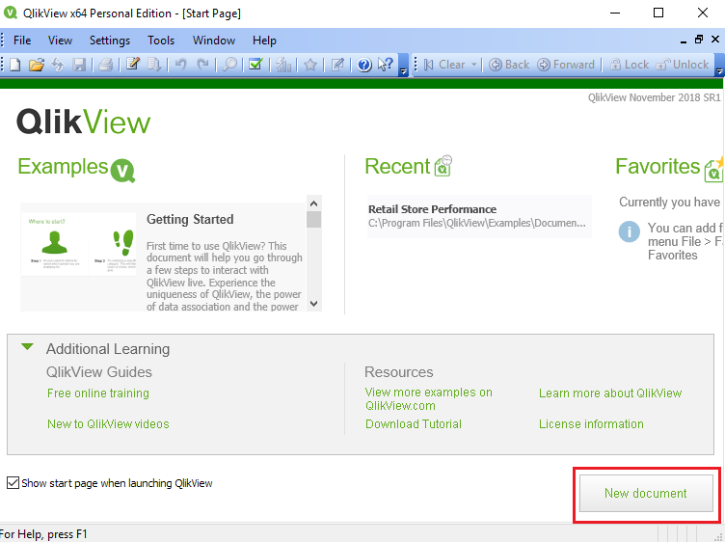Open the View menu
This screenshot has height=542, width=725.
click(x=60, y=41)
